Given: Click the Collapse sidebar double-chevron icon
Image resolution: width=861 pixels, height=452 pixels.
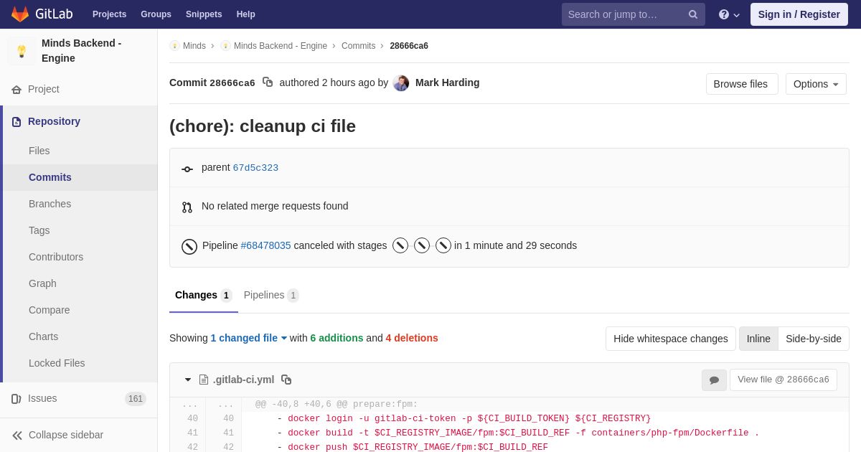Looking at the screenshot, I should tap(17, 435).
